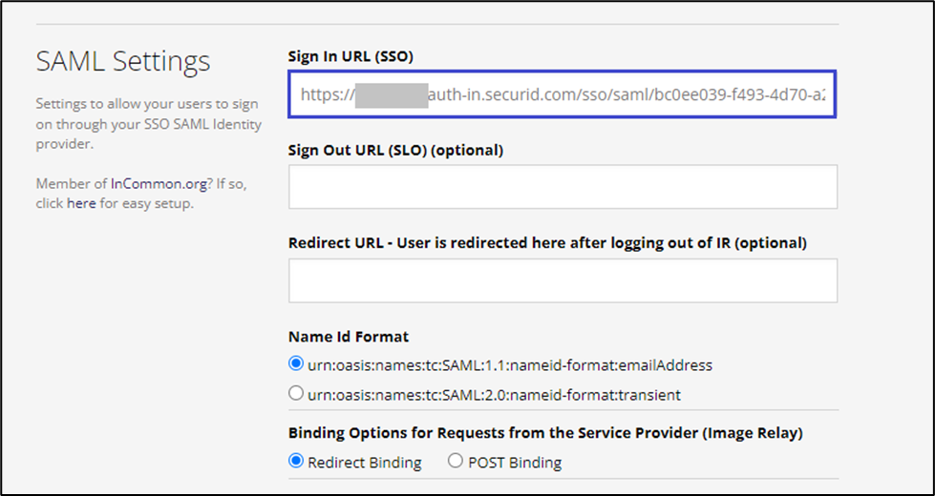Focus the Sign Out URL (SLO) text box
Image resolution: width=935 pixels, height=496 pixels.
point(563,187)
